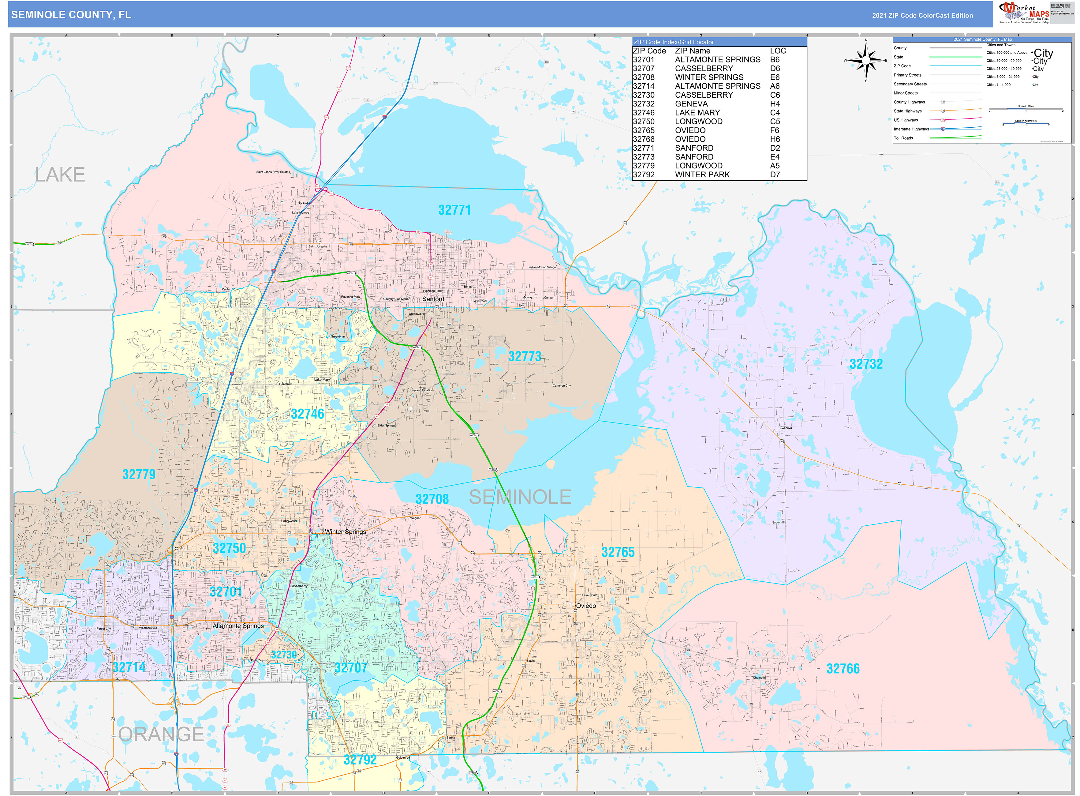
Task: Select the 32792 WINTER PARK index row
Action: click(x=719, y=175)
